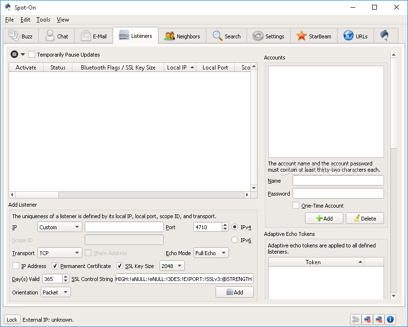Click the Add account button
The height and width of the screenshot is (327, 408).
click(324, 218)
